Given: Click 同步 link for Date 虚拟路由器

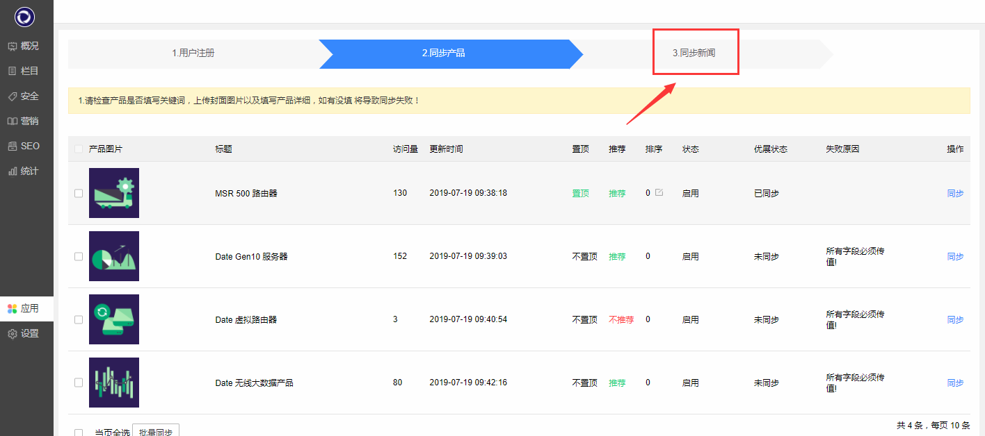Looking at the screenshot, I should pos(955,320).
